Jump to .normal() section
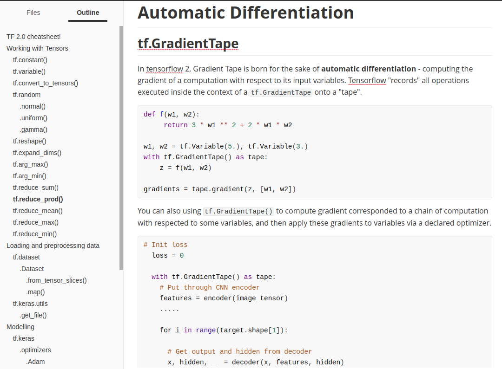Image resolution: width=502 pixels, height=369 pixels. point(33,106)
